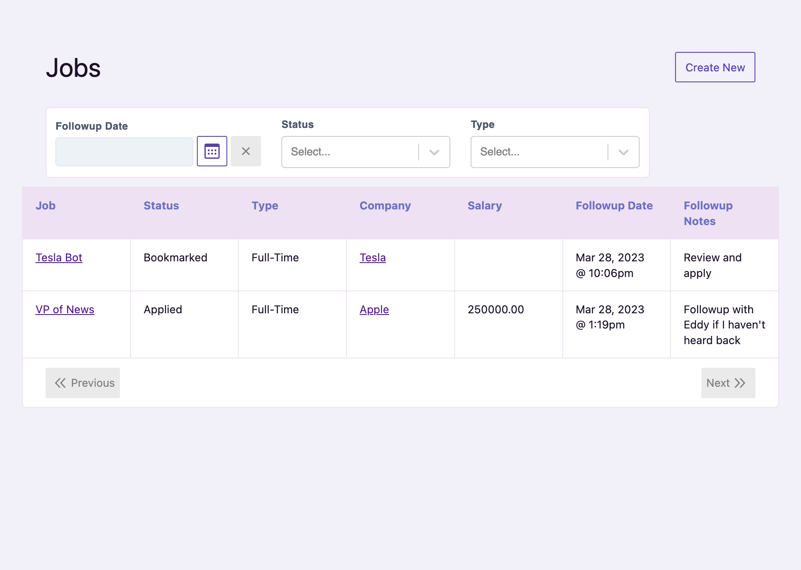Open the Tesla company link
Image resolution: width=801 pixels, height=570 pixels.
point(372,258)
